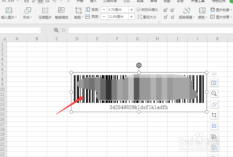This screenshot has height=157, width=233.
Task: Increase picture brightness (sun plus) icon
Action: point(166,17)
